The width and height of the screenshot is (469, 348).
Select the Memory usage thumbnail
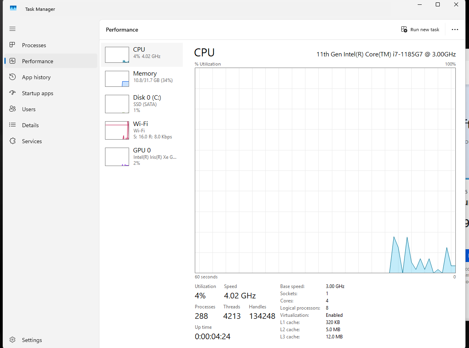pyautogui.click(x=117, y=79)
